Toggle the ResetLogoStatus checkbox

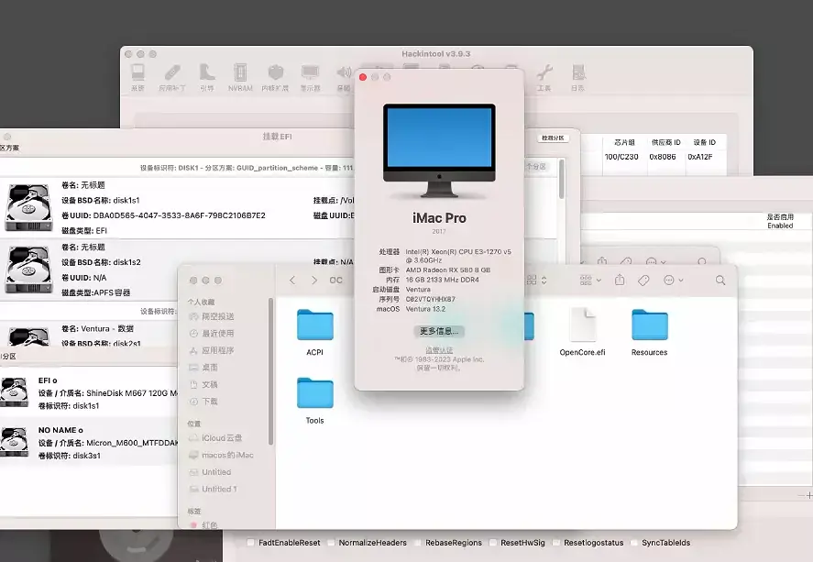click(556, 543)
